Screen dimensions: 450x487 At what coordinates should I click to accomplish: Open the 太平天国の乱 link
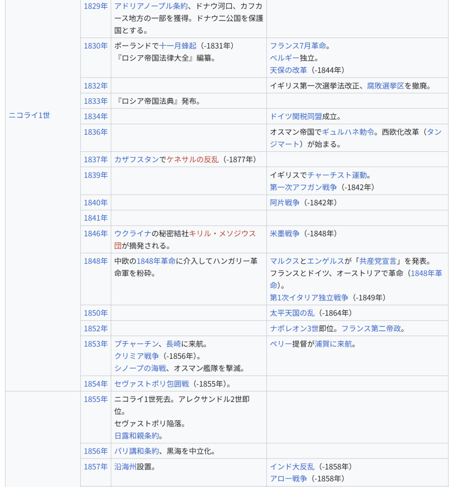(x=292, y=313)
